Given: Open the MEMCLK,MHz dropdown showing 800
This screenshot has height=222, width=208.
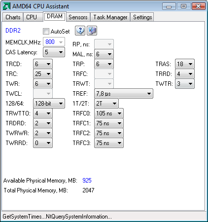Looking at the screenshot, I should pos(54,42).
